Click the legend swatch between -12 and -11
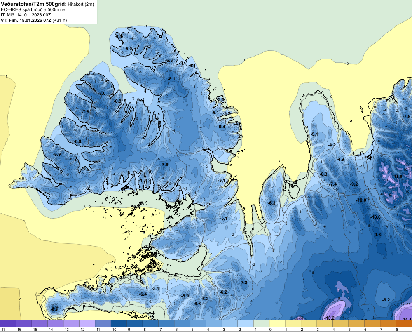Viewport: 412px width, 332px height. [87, 324]
